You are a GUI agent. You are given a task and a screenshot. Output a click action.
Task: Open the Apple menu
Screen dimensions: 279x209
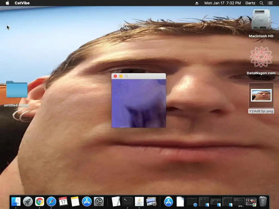(7, 3)
